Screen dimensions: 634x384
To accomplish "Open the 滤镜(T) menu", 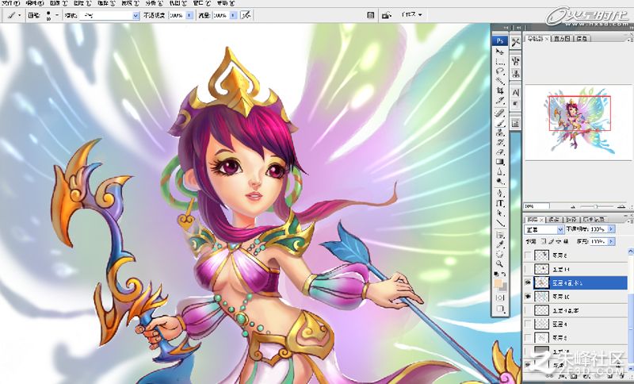I will click(132, 3).
